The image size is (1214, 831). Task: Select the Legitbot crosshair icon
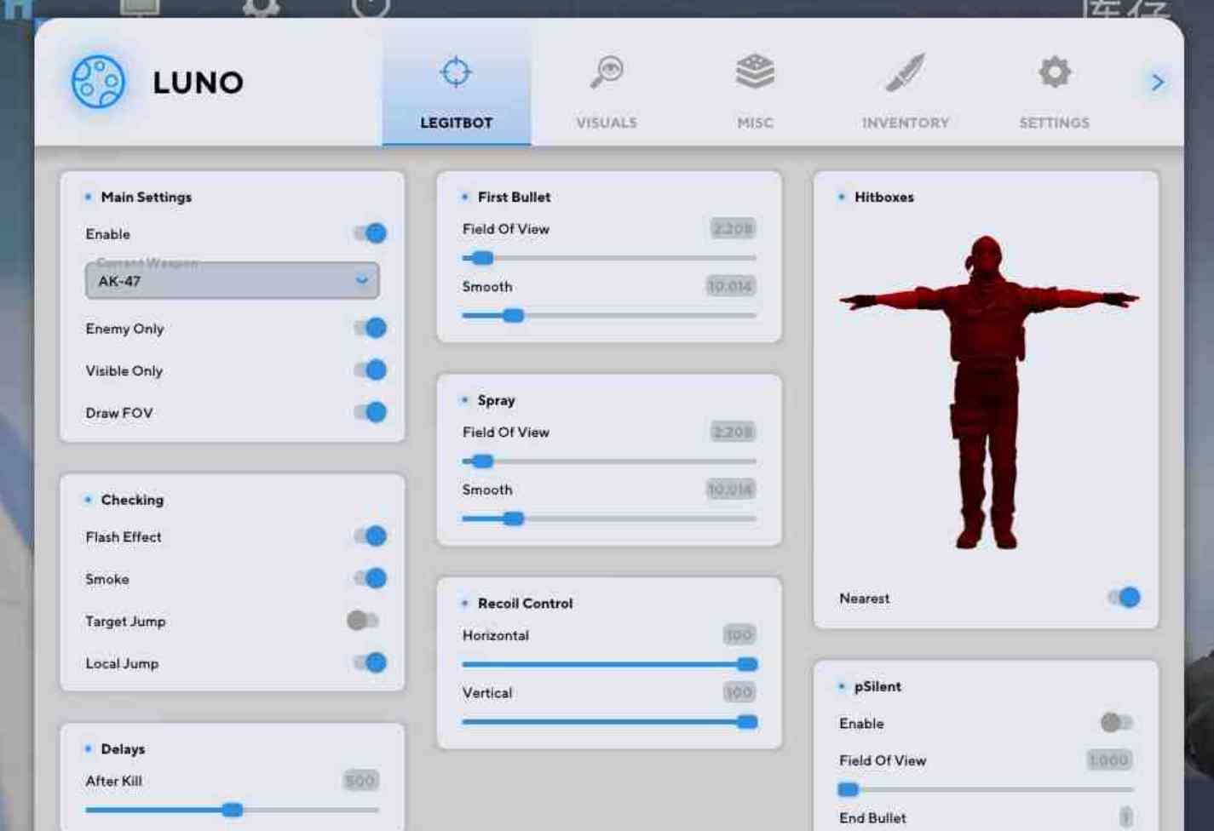456,72
